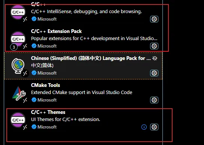Select Chinese (Simplified) Language Pack title
Image resolution: width=204 pixels, height=145 pixels.
(x=91, y=58)
